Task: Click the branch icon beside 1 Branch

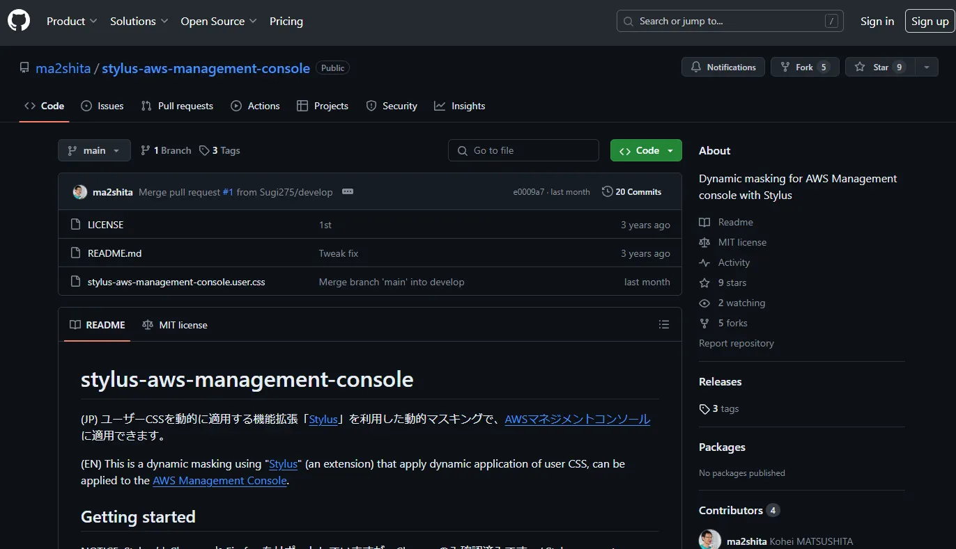Action: (146, 150)
